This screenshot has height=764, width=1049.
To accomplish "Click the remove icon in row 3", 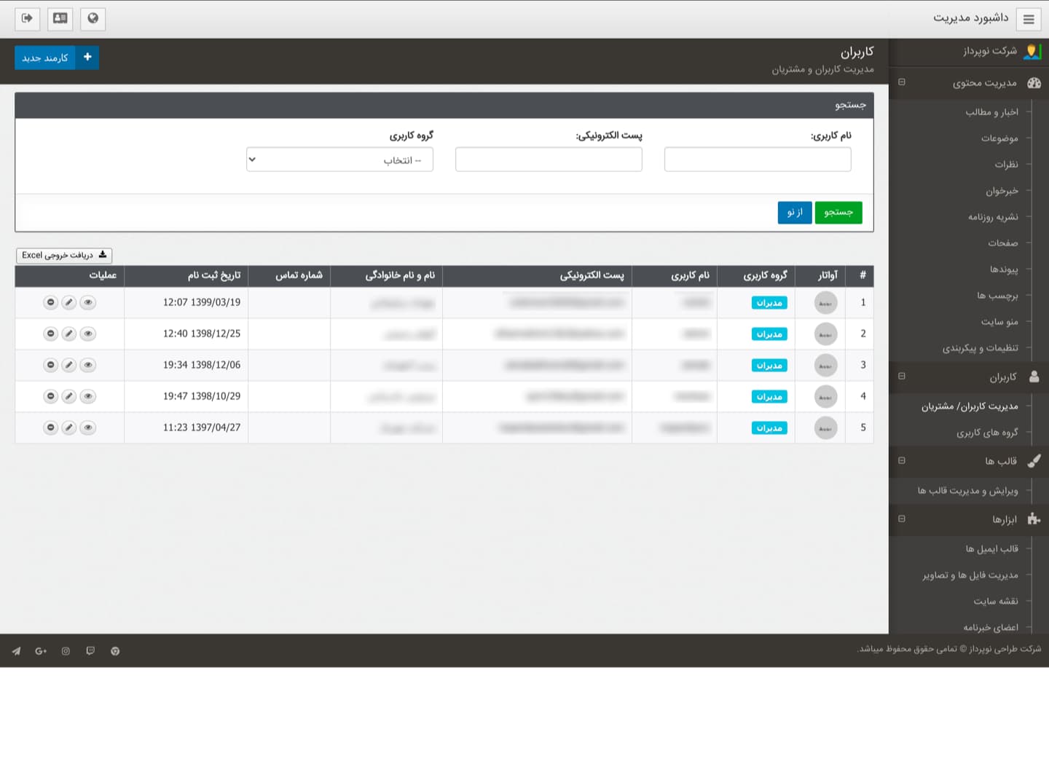I will pos(50,365).
